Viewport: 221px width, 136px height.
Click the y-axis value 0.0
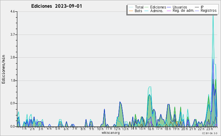click(x=13, y=126)
